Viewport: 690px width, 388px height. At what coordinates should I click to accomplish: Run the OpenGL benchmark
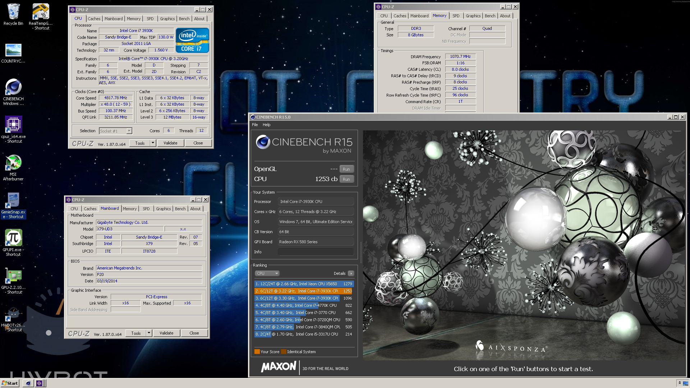tap(346, 169)
